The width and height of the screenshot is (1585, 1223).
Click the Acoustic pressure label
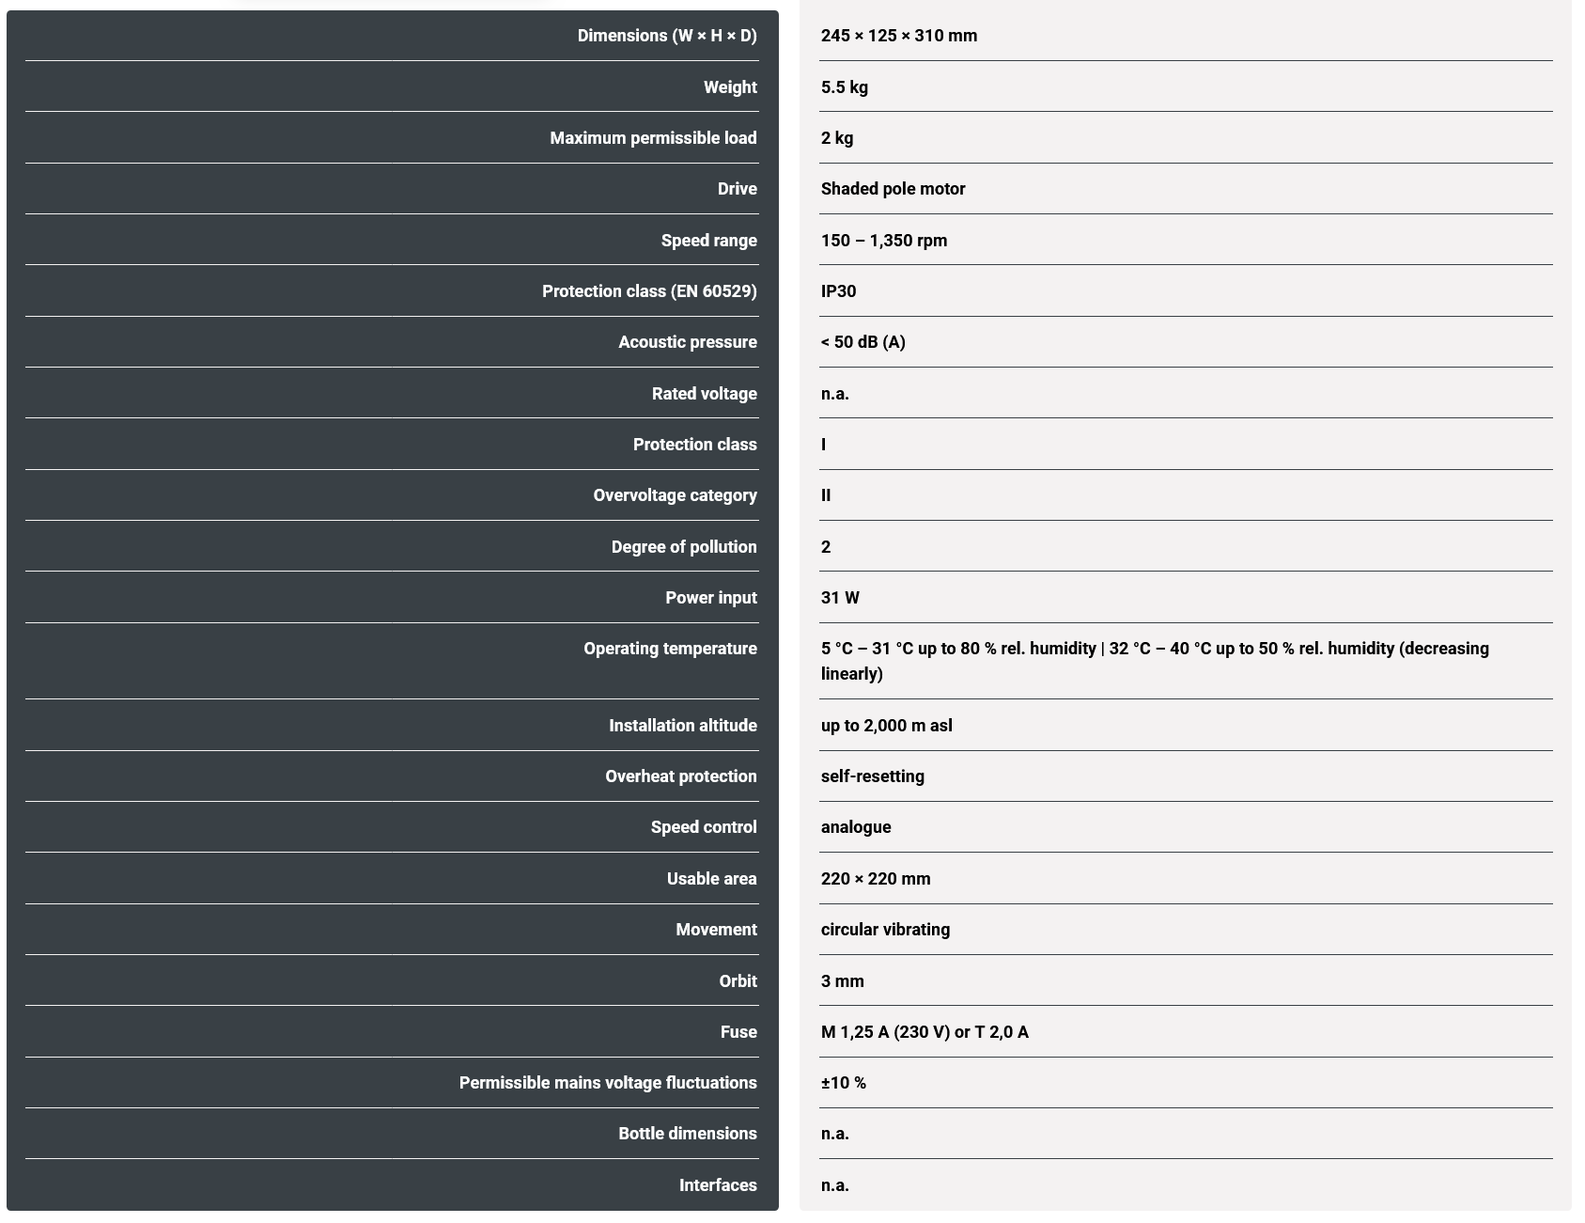click(x=687, y=342)
